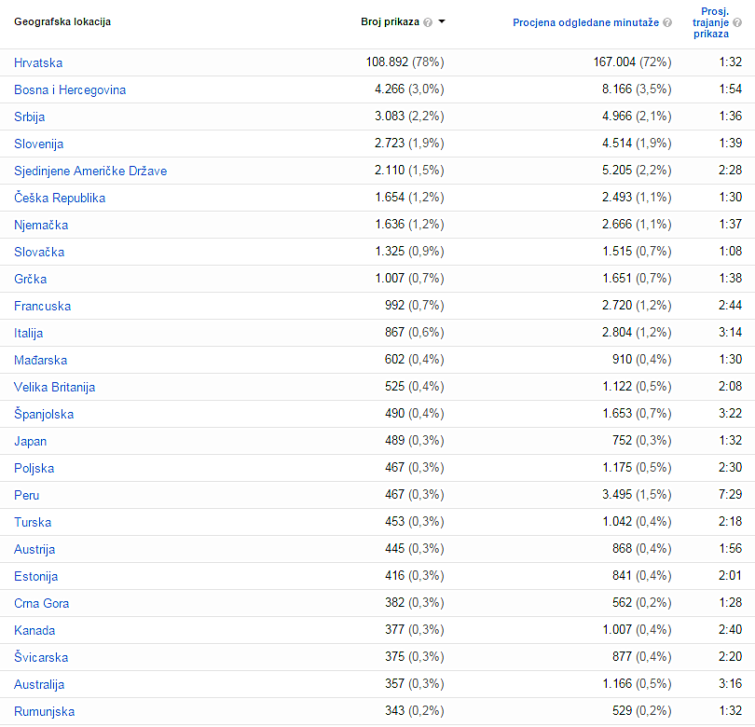Open the Peru location link
This screenshot has width=755, height=727.
[27, 495]
